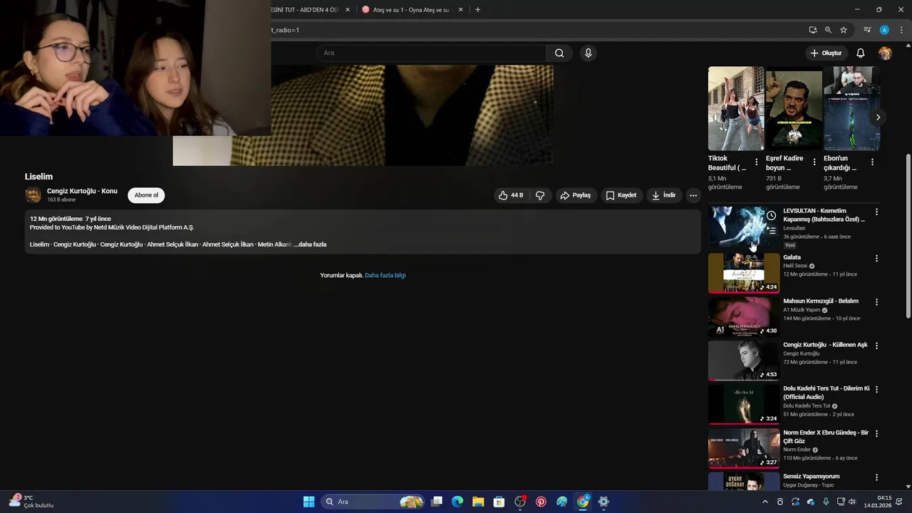This screenshot has width=912, height=513.
Task: Click the Kaydet save button
Action: tap(621, 195)
